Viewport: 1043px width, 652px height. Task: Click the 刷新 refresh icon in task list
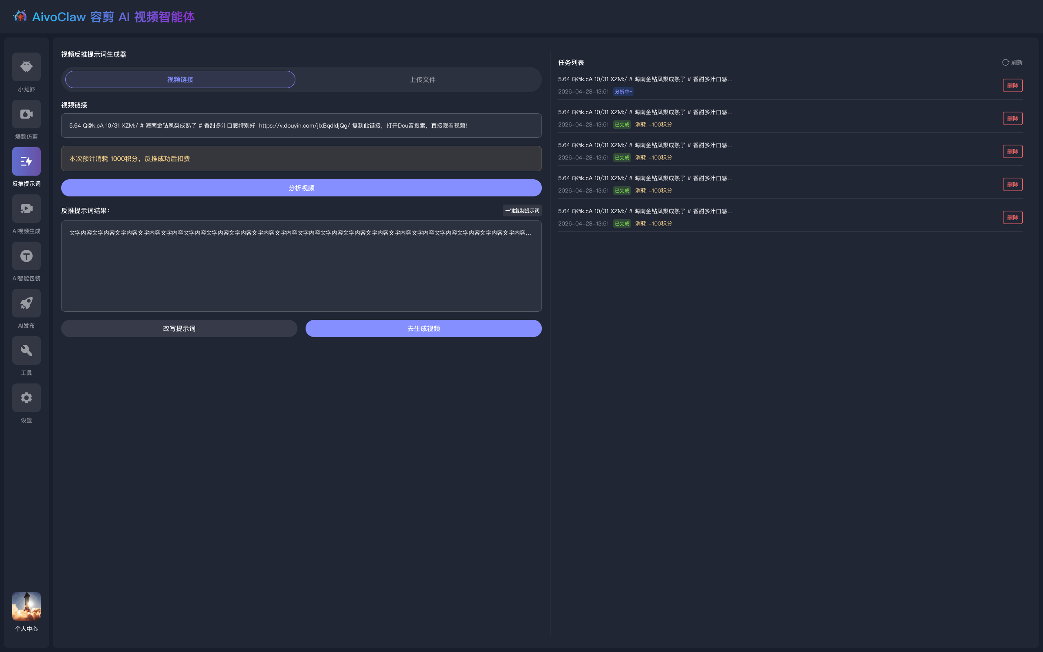point(1006,62)
